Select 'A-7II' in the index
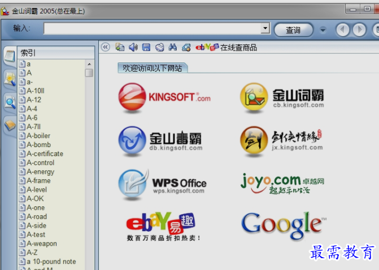379x270 pixels. tap(33, 127)
